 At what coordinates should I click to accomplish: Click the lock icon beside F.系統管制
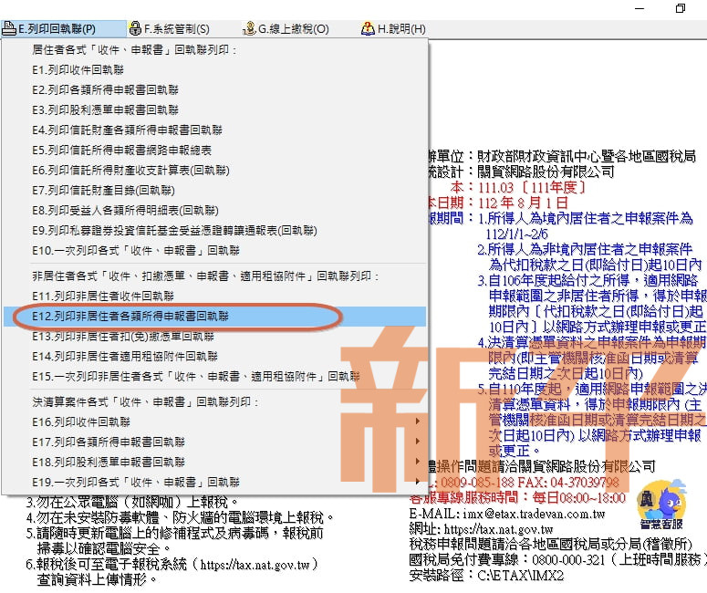135,29
